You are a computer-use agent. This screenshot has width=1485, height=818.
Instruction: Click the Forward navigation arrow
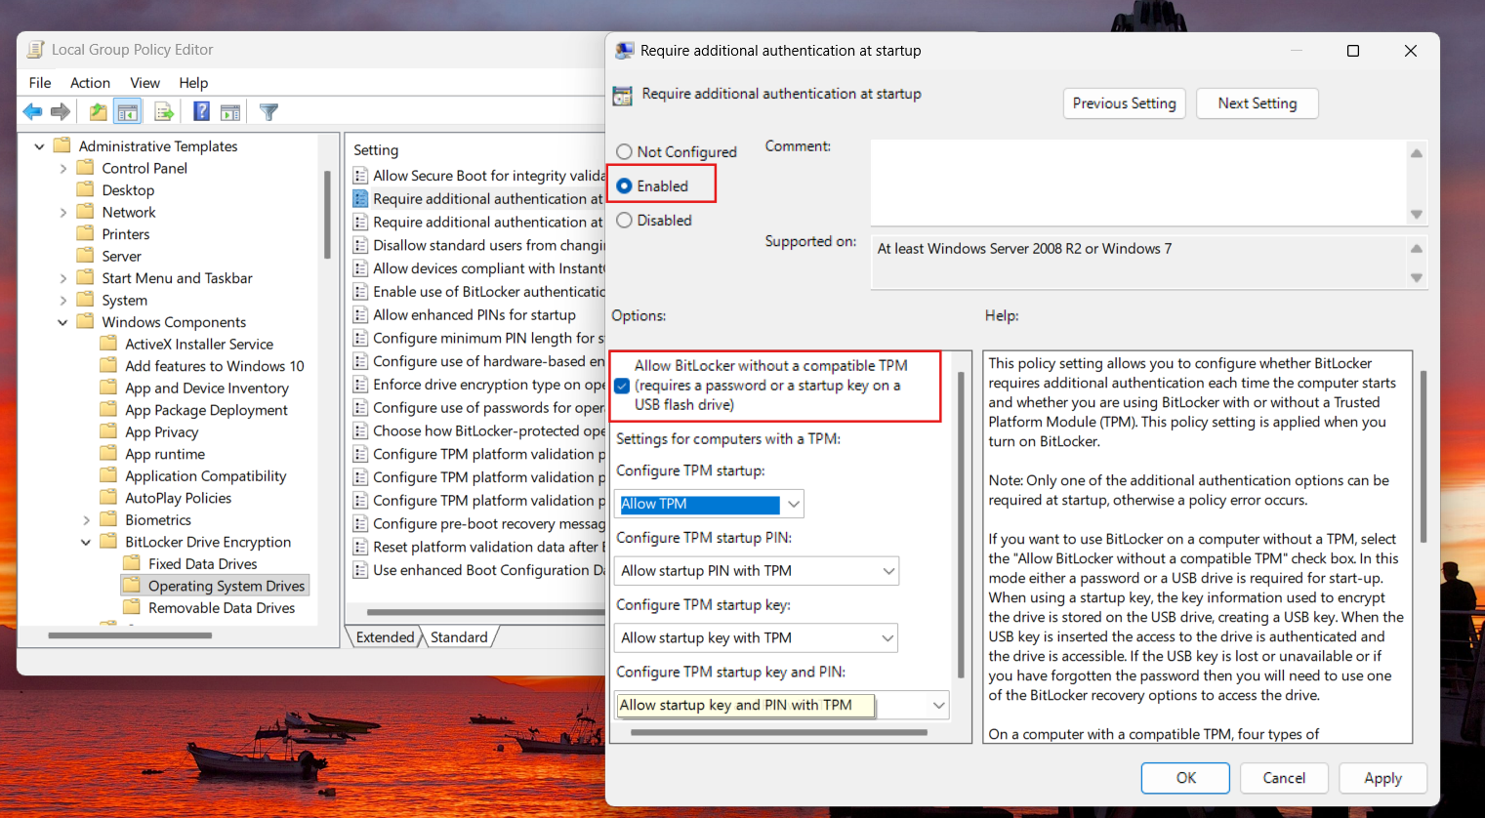click(59, 110)
